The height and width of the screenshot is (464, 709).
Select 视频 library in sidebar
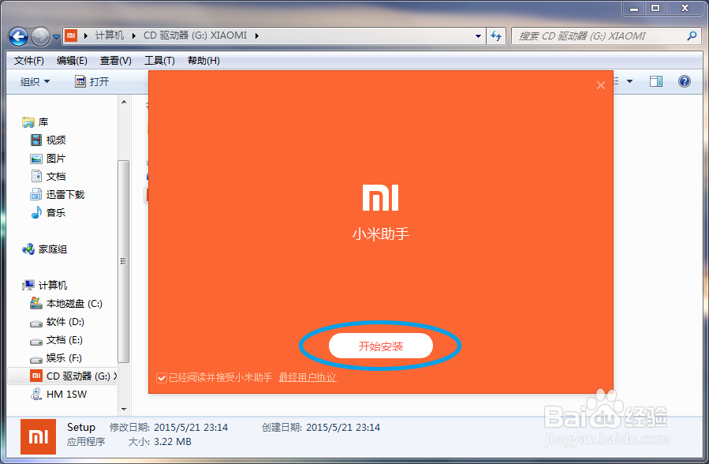tap(56, 140)
